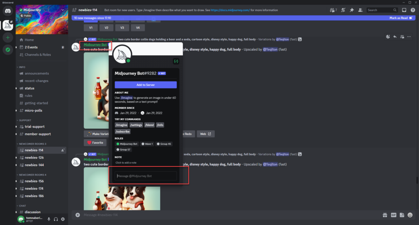
Task: Select the announcements channel
Action: click(37, 74)
